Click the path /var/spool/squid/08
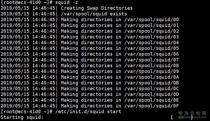Viewport: 210px width, 121px height. point(151,66)
